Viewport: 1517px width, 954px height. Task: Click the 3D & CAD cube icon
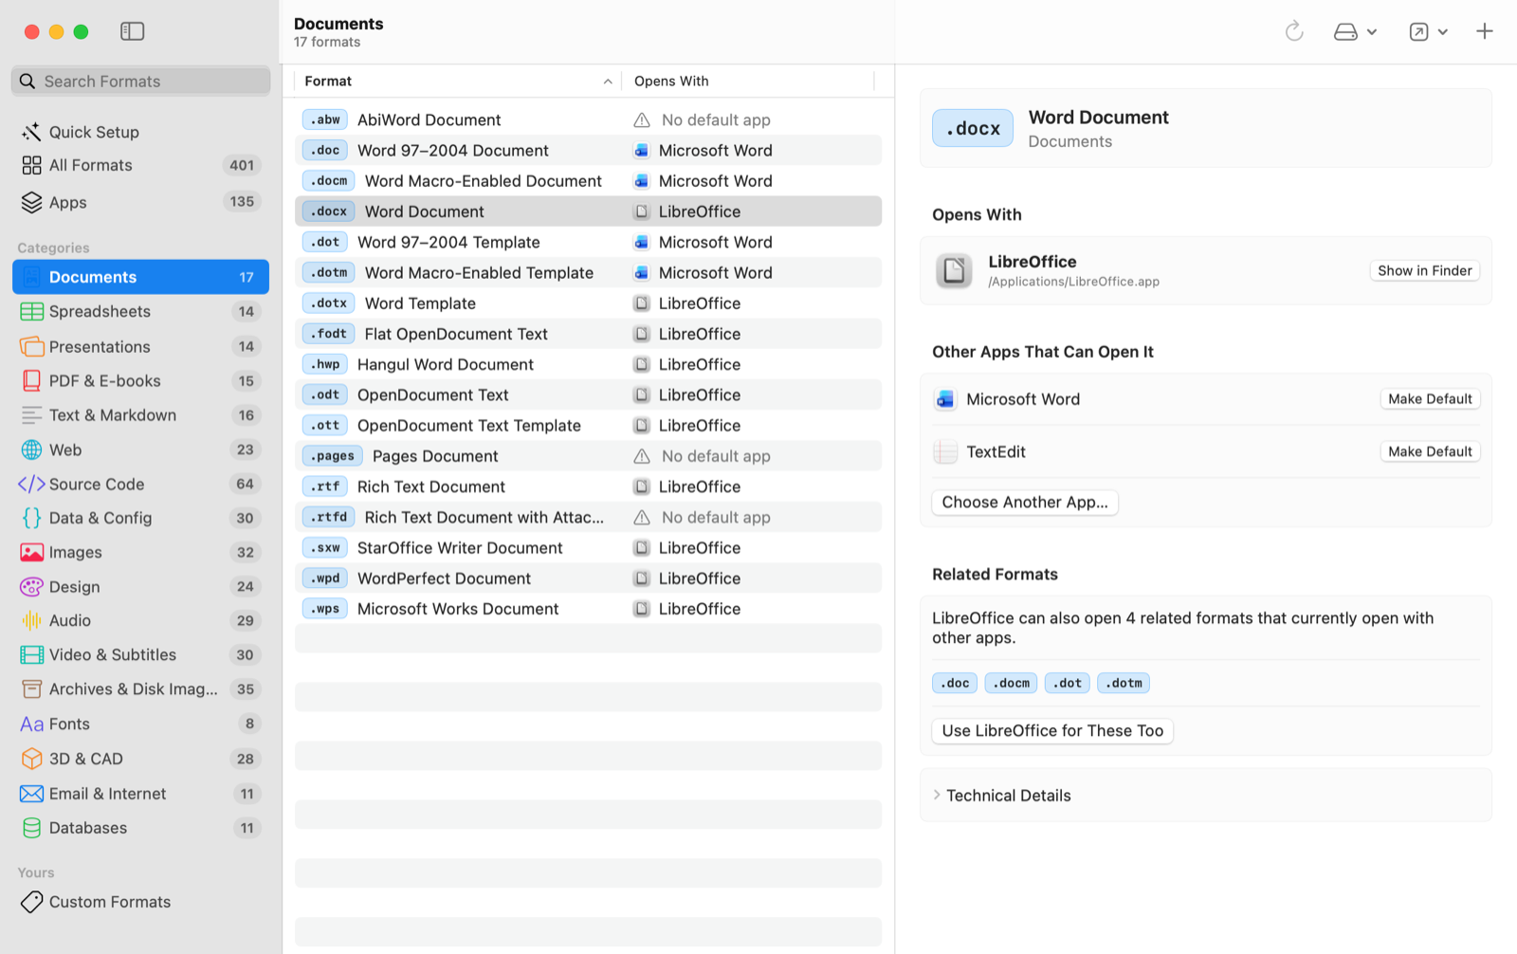[31, 759]
